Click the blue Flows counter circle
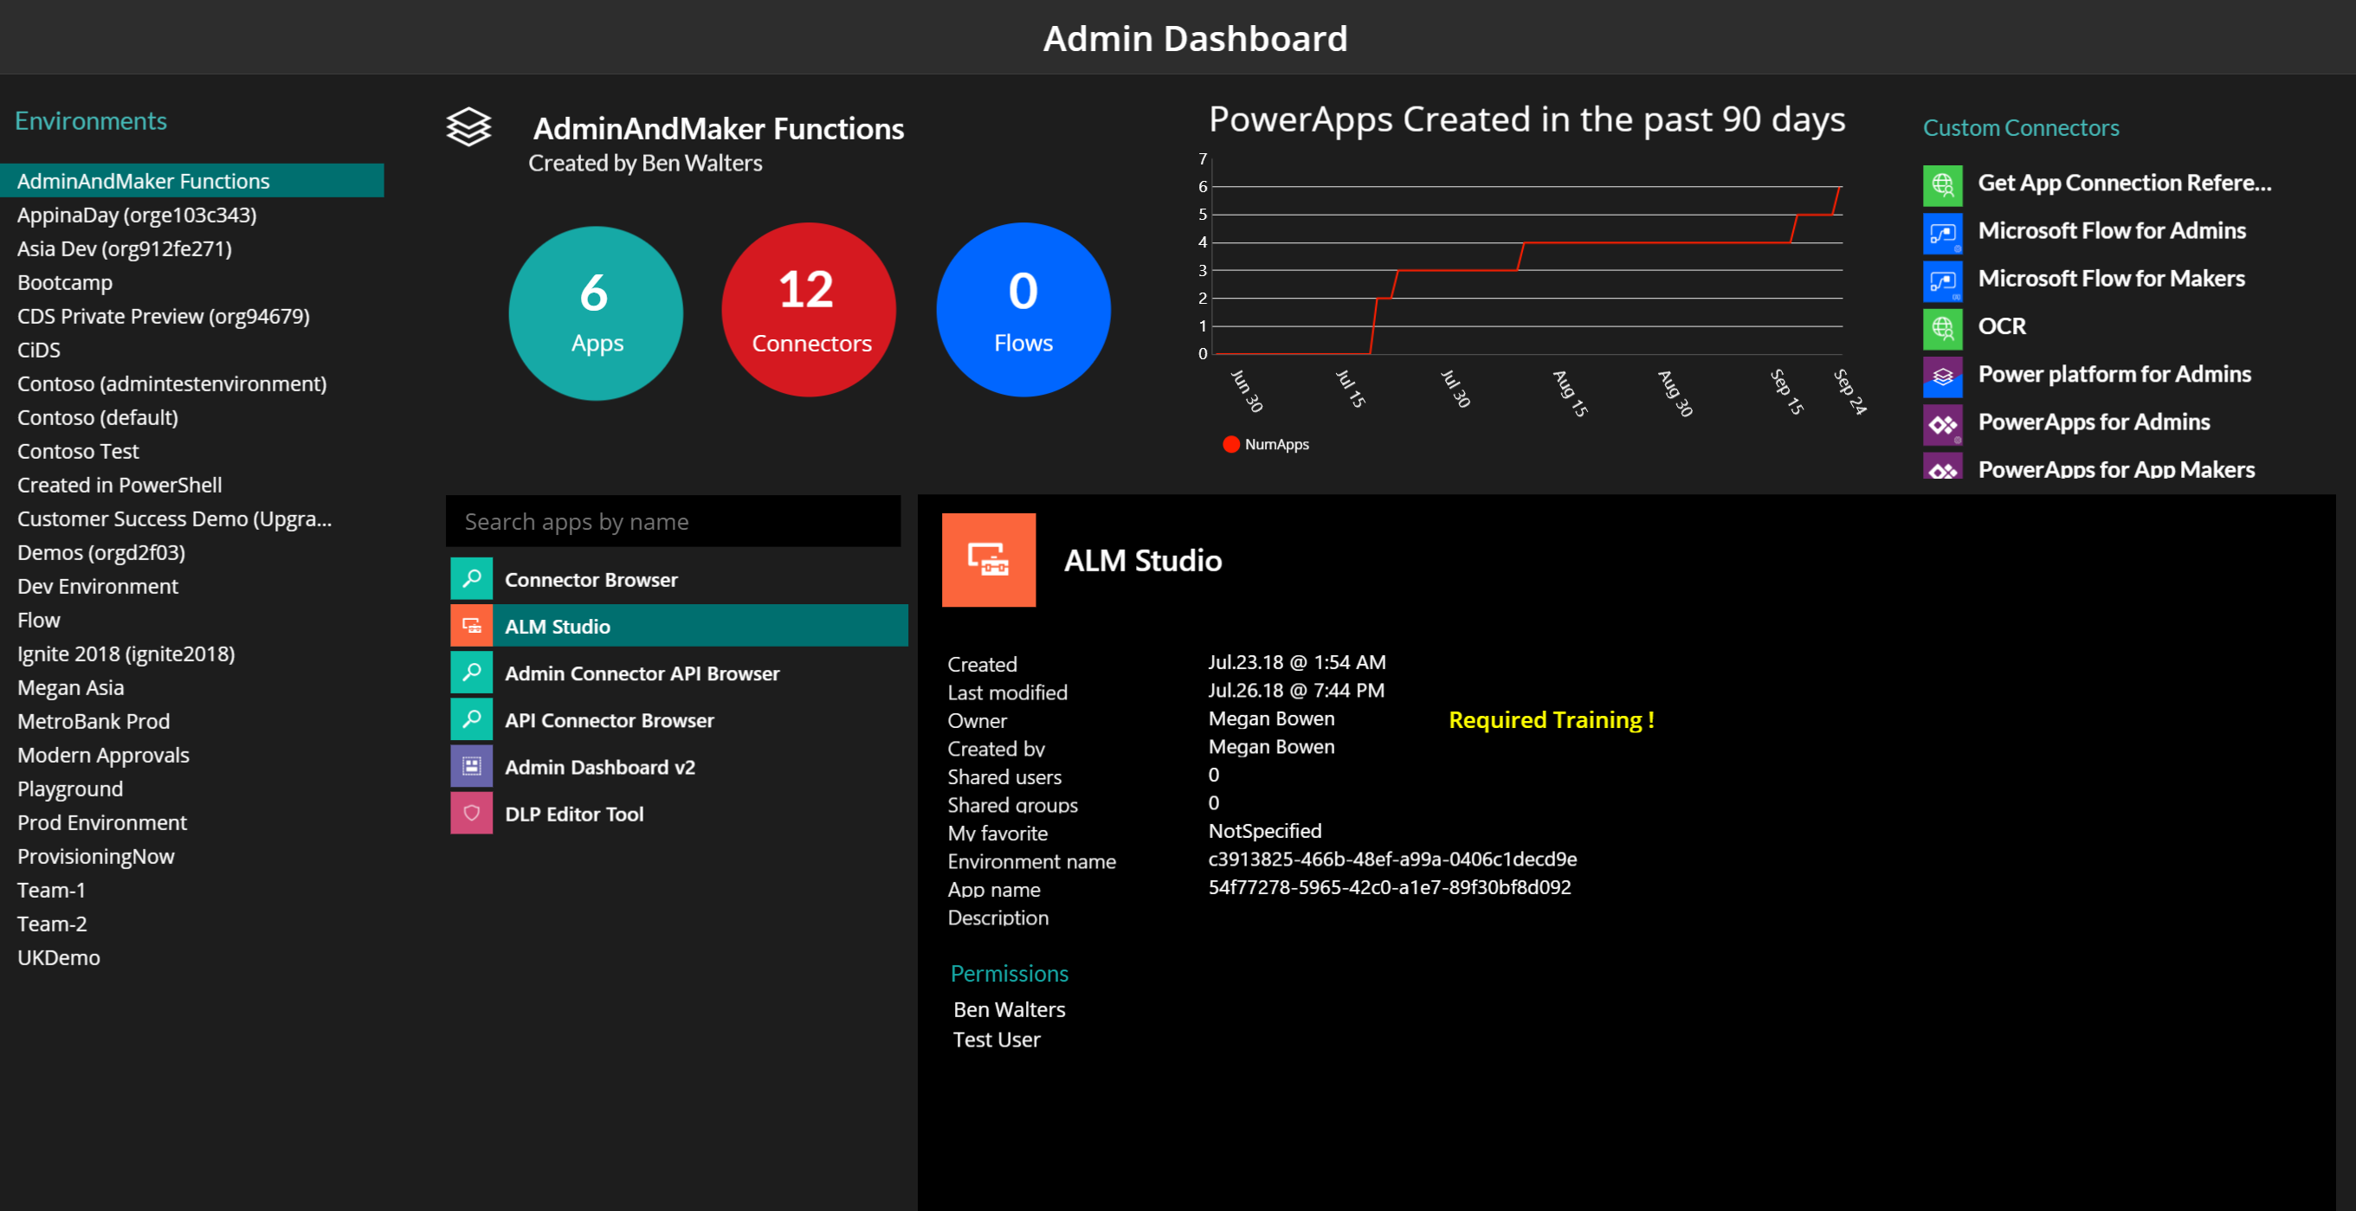 tap(1023, 311)
